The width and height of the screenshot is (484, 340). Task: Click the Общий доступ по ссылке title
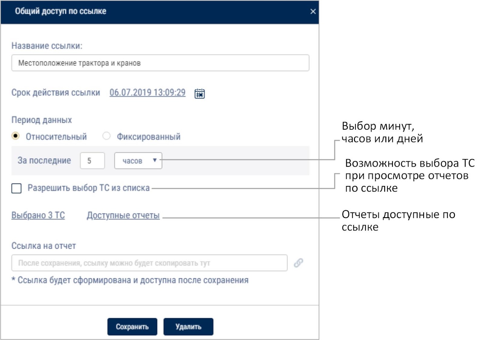pos(60,11)
